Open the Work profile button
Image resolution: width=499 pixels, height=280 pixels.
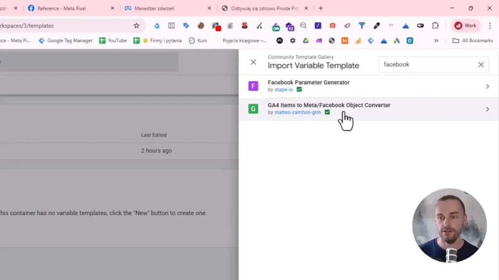click(x=465, y=26)
